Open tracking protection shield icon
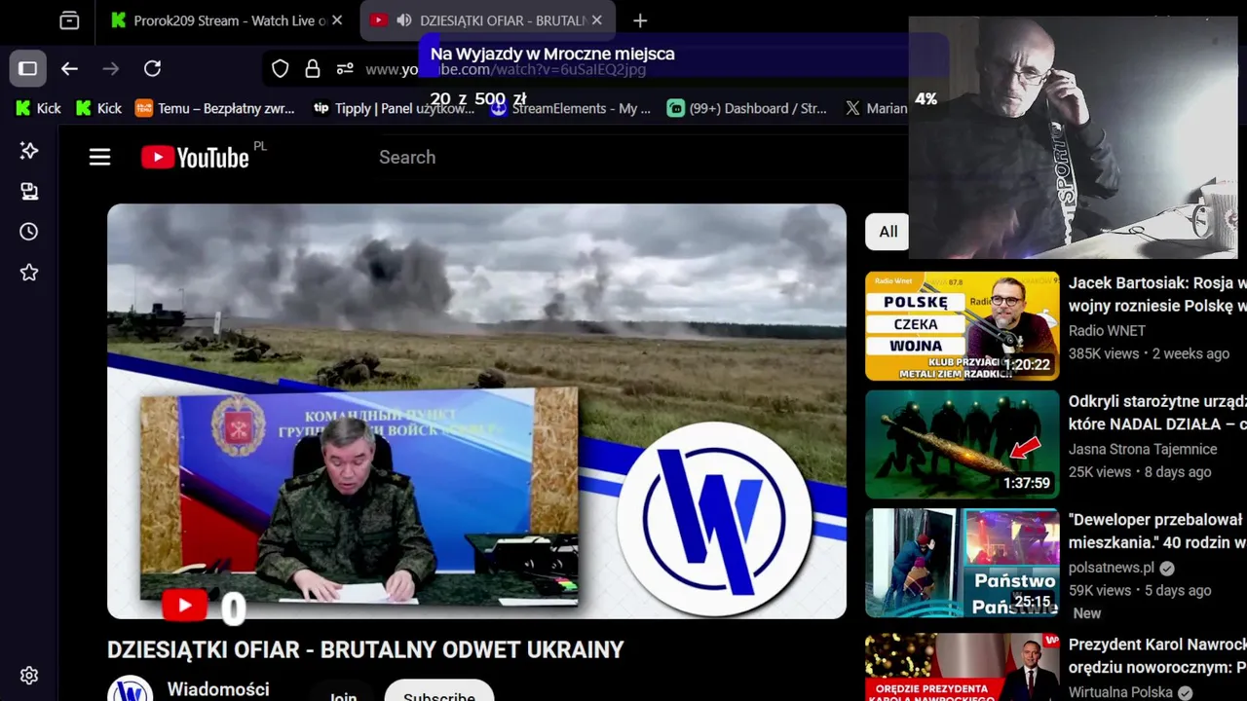Image resolution: width=1247 pixels, height=701 pixels. (281, 68)
